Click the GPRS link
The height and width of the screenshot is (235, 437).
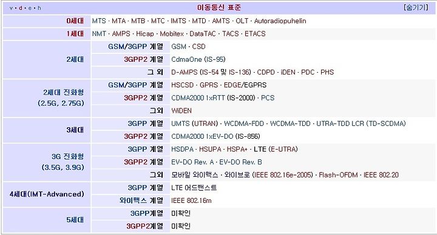[x=209, y=85]
